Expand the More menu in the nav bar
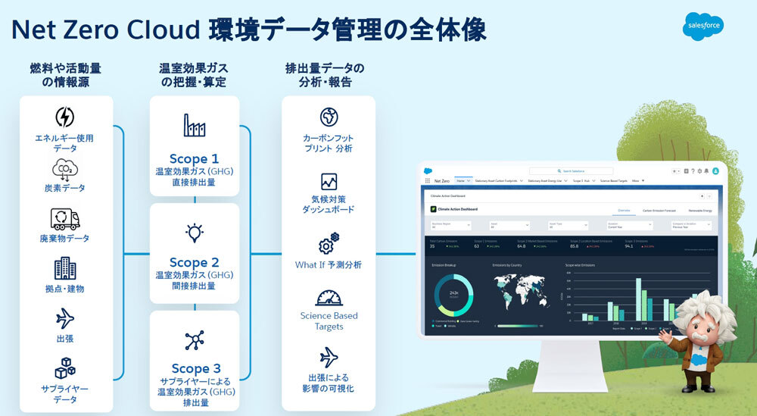Screen dimensions: 757x416 pos(638,180)
